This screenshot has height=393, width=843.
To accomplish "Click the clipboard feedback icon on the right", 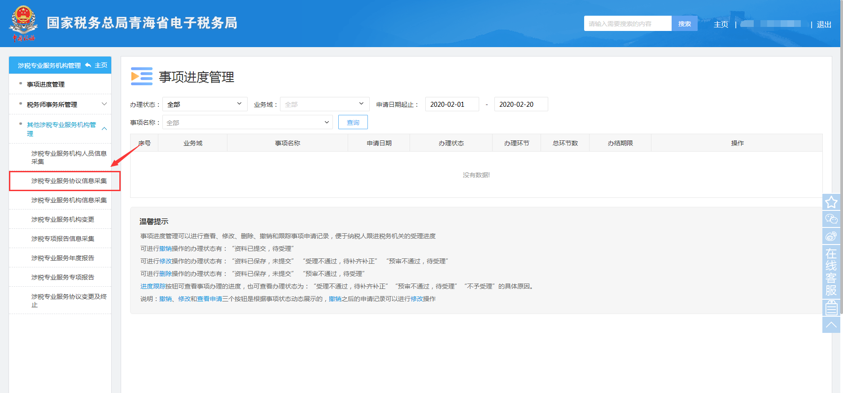I will 831,308.
